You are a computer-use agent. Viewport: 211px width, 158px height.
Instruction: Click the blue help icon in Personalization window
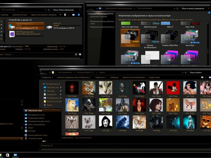[x=209, y=13]
